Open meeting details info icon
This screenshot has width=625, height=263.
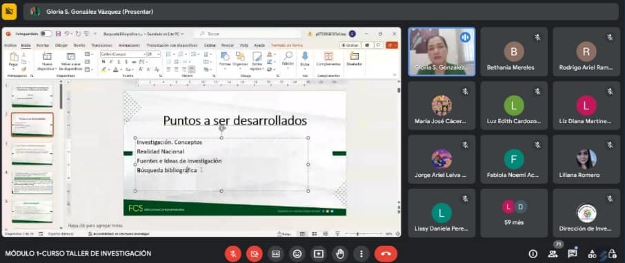click(533, 254)
